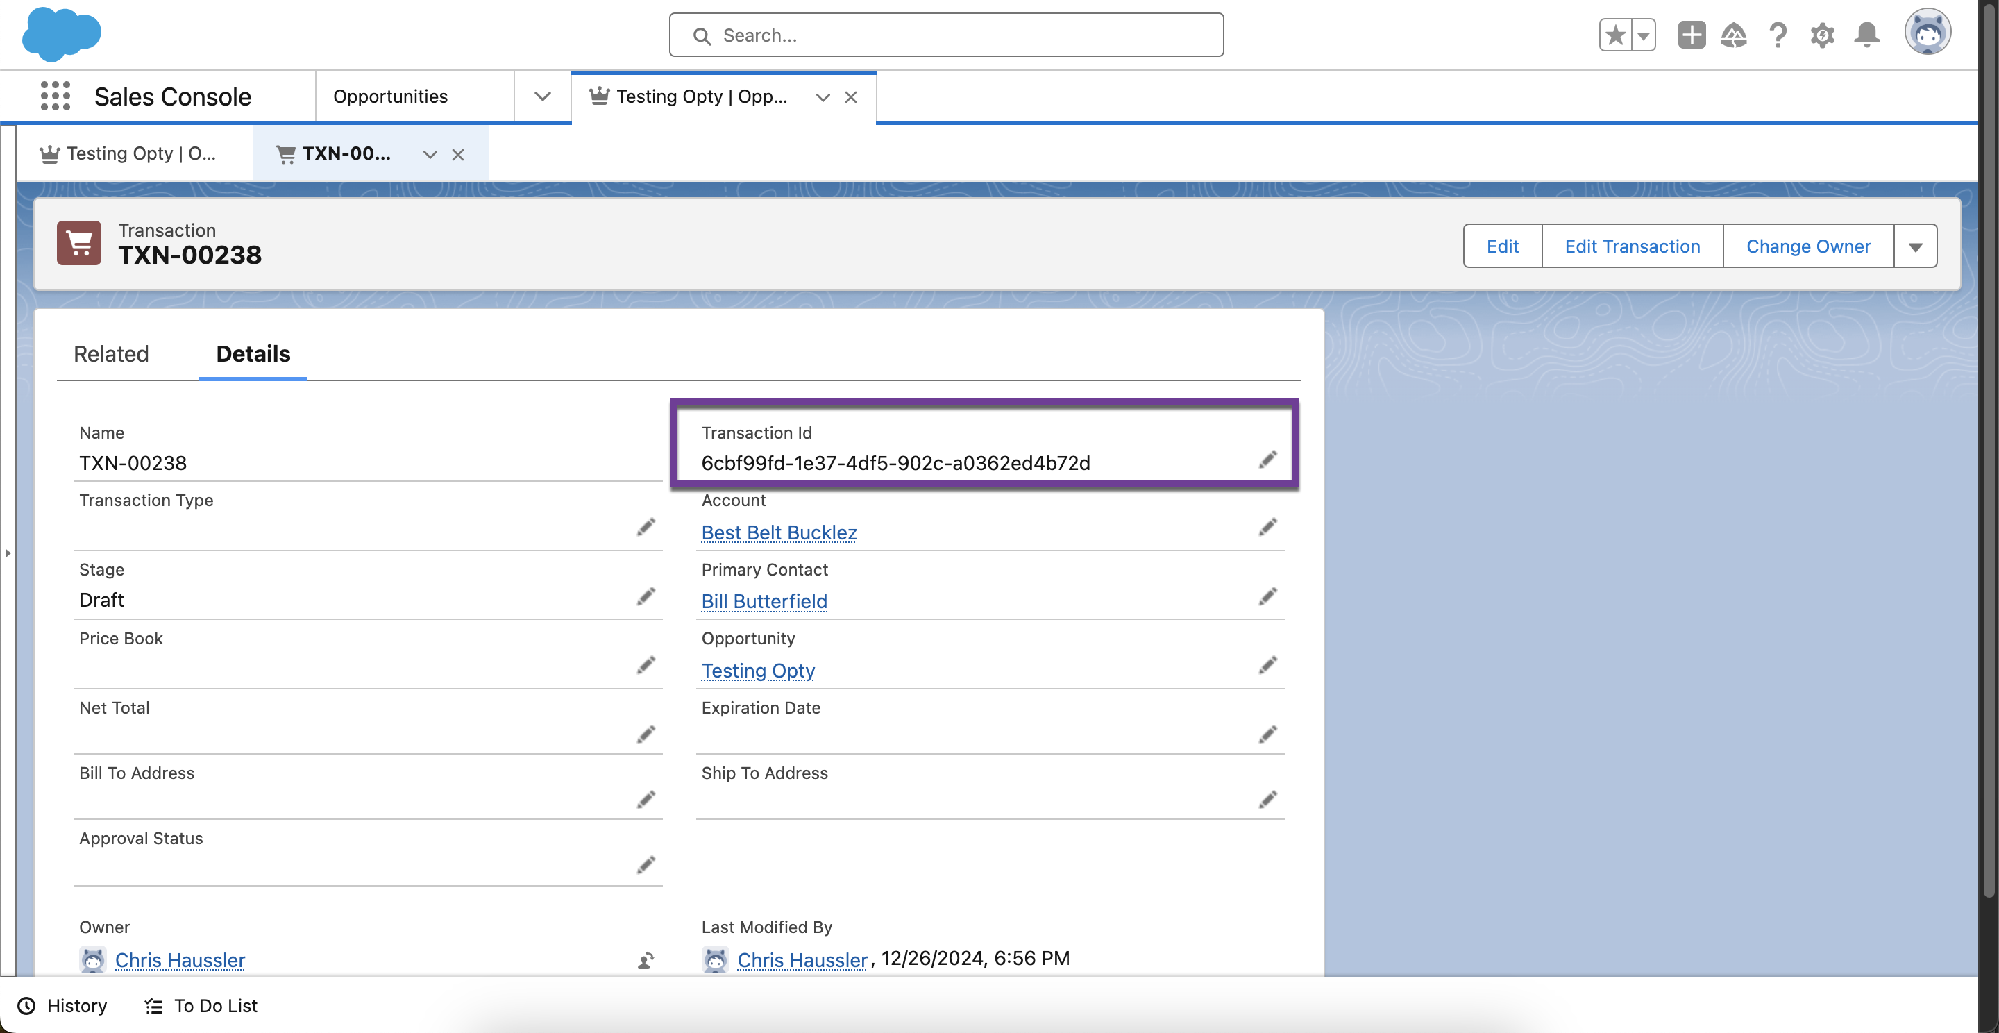Open the Trailhead guidance icon
The width and height of the screenshot is (1999, 1033).
(x=1734, y=35)
